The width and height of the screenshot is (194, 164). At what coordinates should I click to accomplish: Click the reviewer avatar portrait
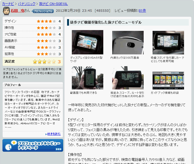tap(6, 11)
